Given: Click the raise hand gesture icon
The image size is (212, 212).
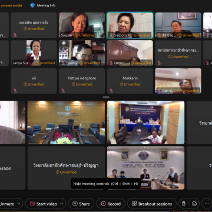Looking at the screenshot, I should [x=184, y=204].
